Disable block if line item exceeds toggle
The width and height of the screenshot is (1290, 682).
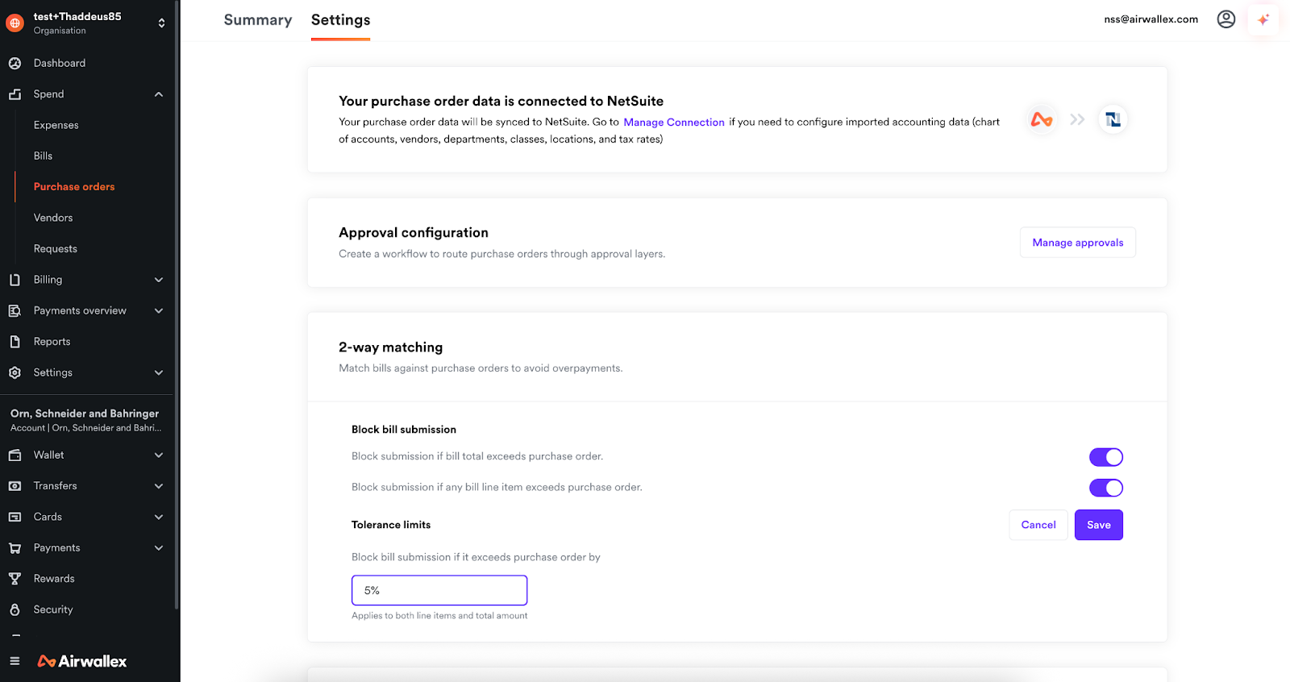[1105, 488]
